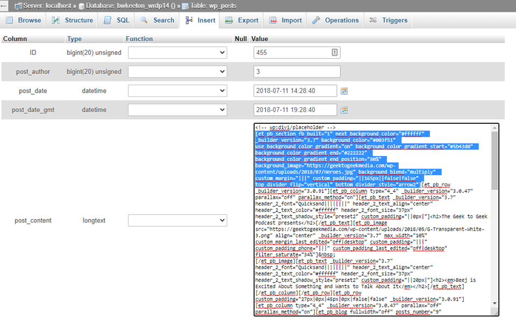Click inside the post_author value field

click(x=296, y=71)
